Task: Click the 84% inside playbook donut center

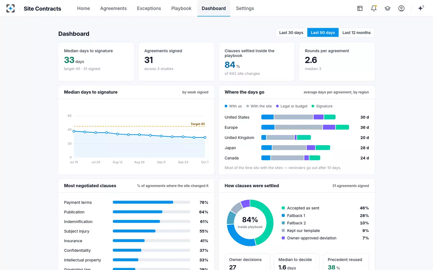Action: [250, 222]
